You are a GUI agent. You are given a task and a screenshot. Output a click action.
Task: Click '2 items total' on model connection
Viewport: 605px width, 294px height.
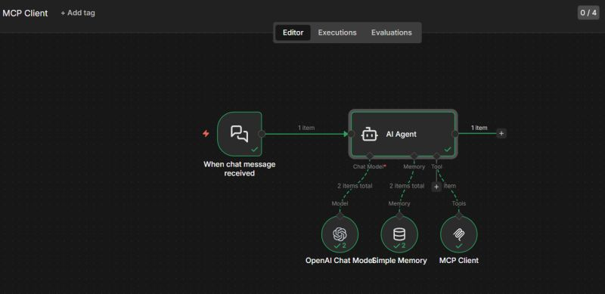pos(355,186)
